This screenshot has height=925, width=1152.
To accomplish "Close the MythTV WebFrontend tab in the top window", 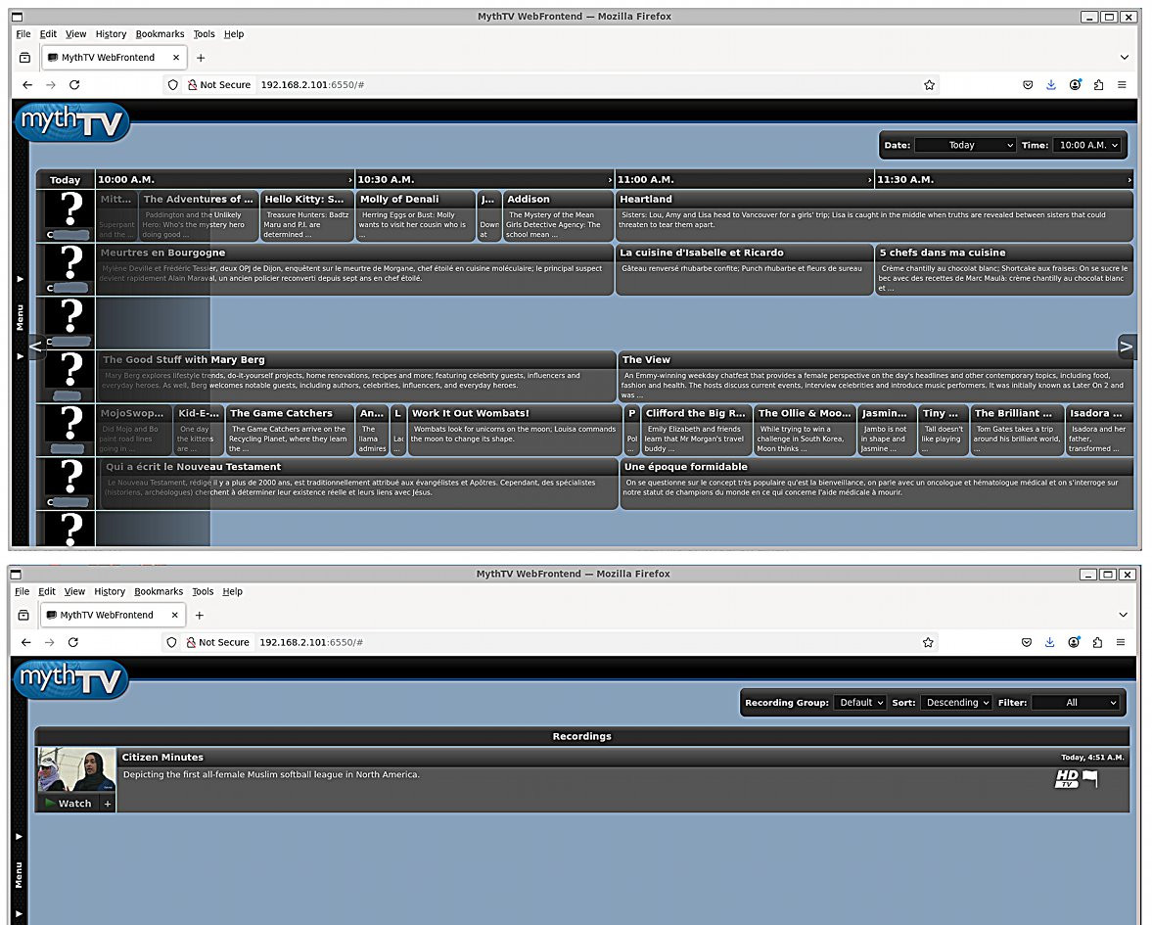I will 175,58.
